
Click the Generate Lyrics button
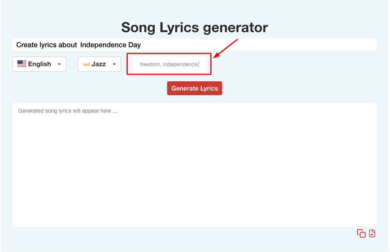coord(195,88)
